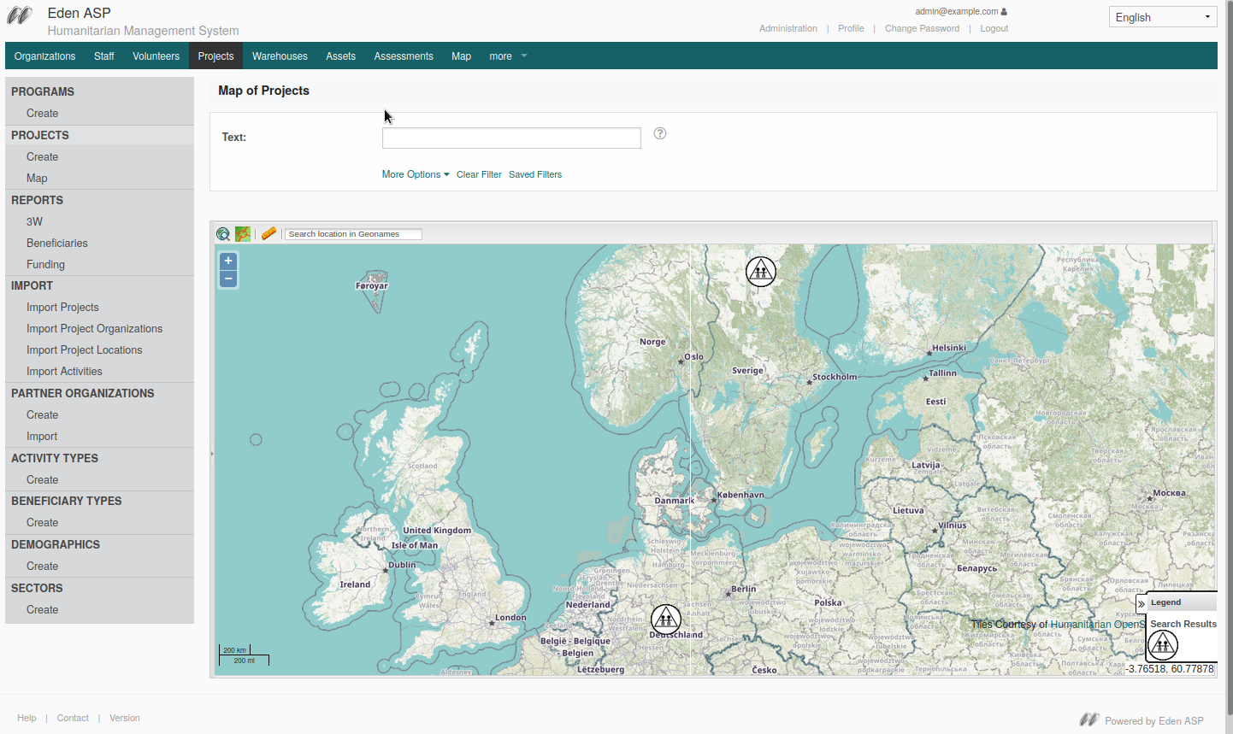Click the zoom-to-extent globe magnifier icon
The height and width of the screenshot is (734, 1233).
tap(223, 234)
